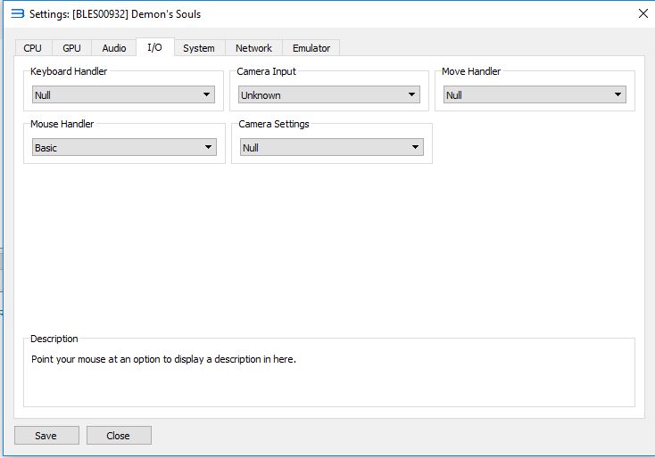Select the I/O tab
Image resolution: width=655 pixels, height=458 pixels.
tap(154, 47)
